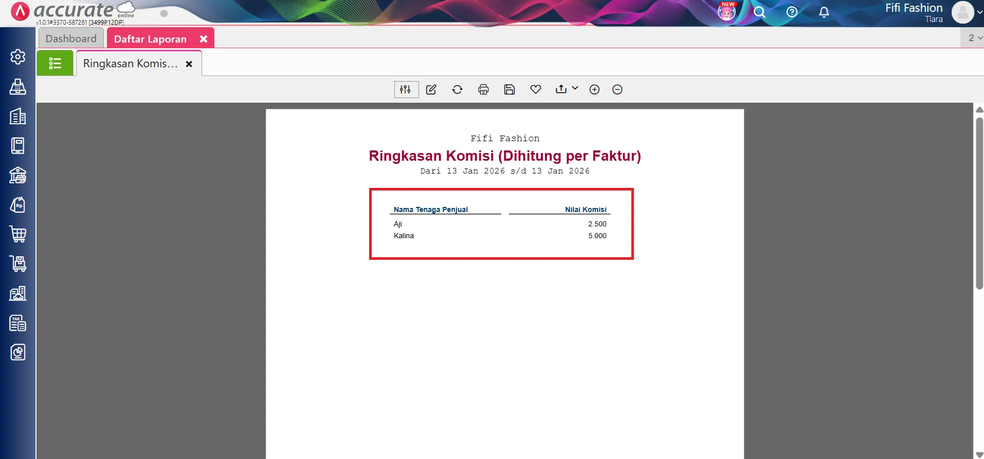Open the reports pie chart module
Viewport: 984px width, 459px height.
18,352
